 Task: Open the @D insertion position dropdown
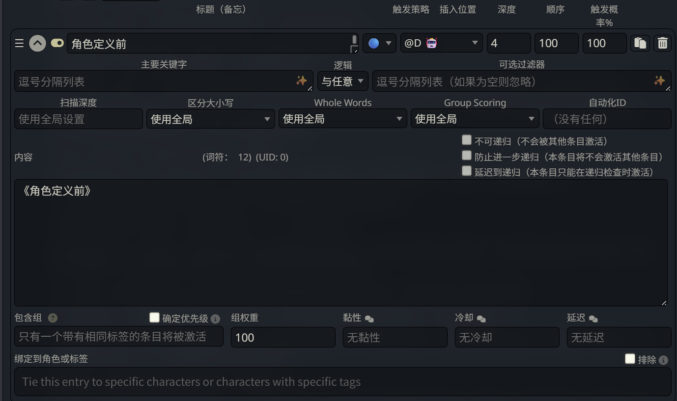441,43
